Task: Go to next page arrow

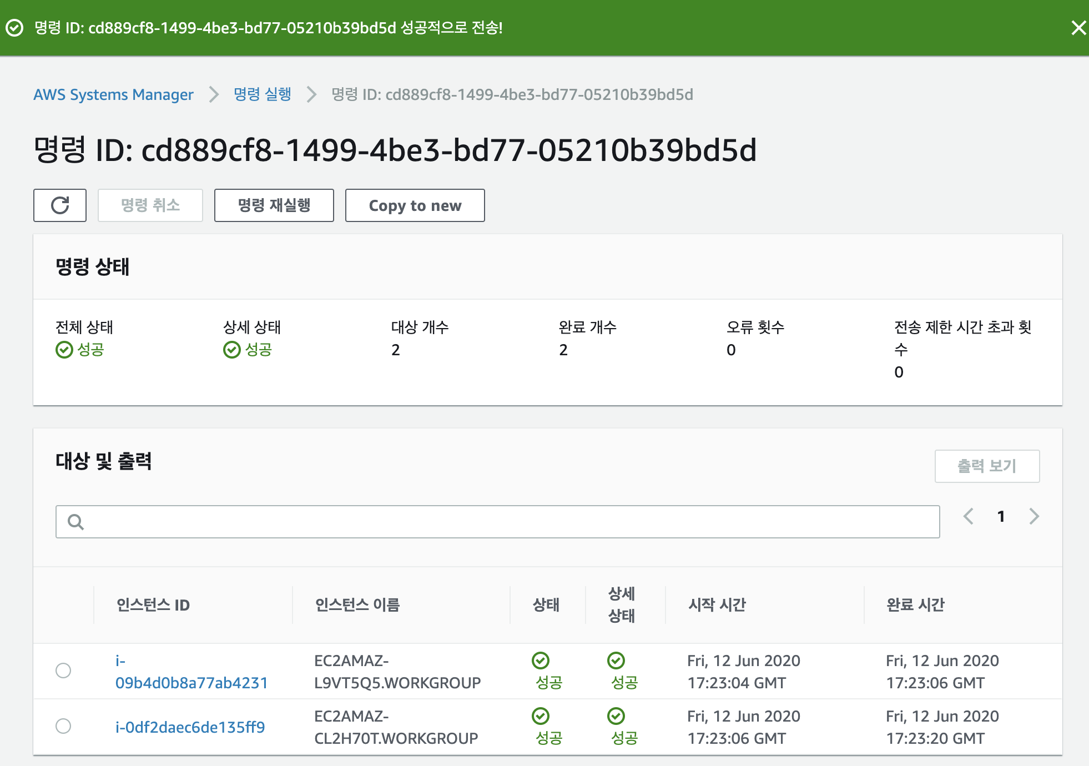Action: (1033, 516)
